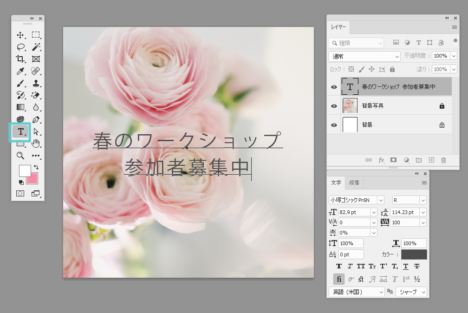The width and height of the screenshot is (468, 313).
Task: Toggle underline text style button
Action: tap(406, 267)
